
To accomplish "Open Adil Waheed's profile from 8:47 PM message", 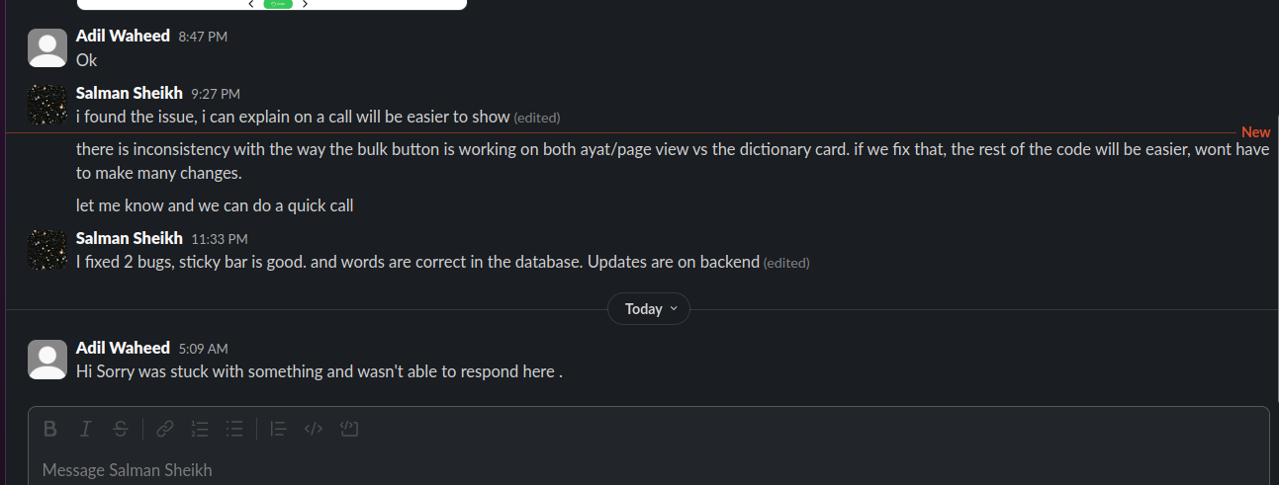I will [x=123, y=36].
